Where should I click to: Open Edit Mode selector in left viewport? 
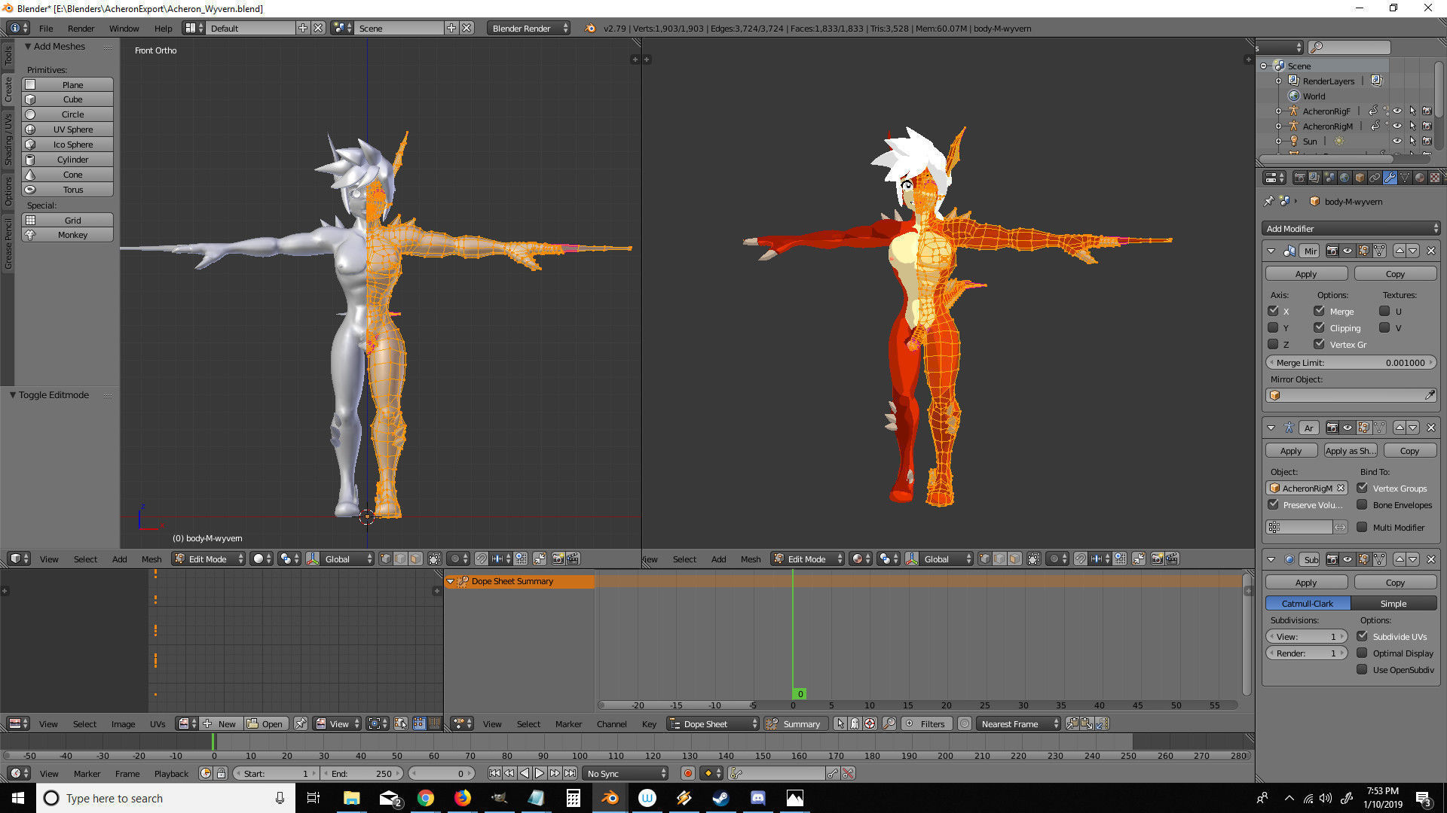tap(209, 559)
